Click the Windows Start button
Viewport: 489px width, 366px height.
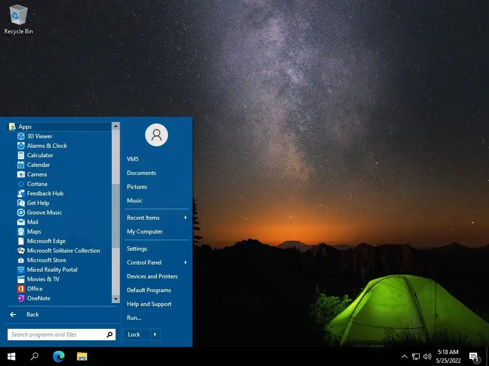[x=11, y=356]
